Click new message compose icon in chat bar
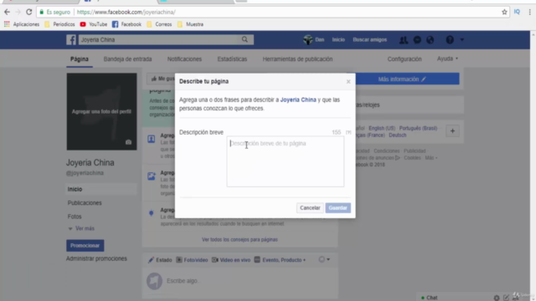Screen dimensions: 536x301 [506, 298]
